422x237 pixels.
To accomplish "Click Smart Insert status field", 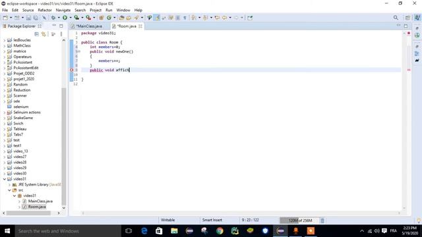I will coord(212,220).
